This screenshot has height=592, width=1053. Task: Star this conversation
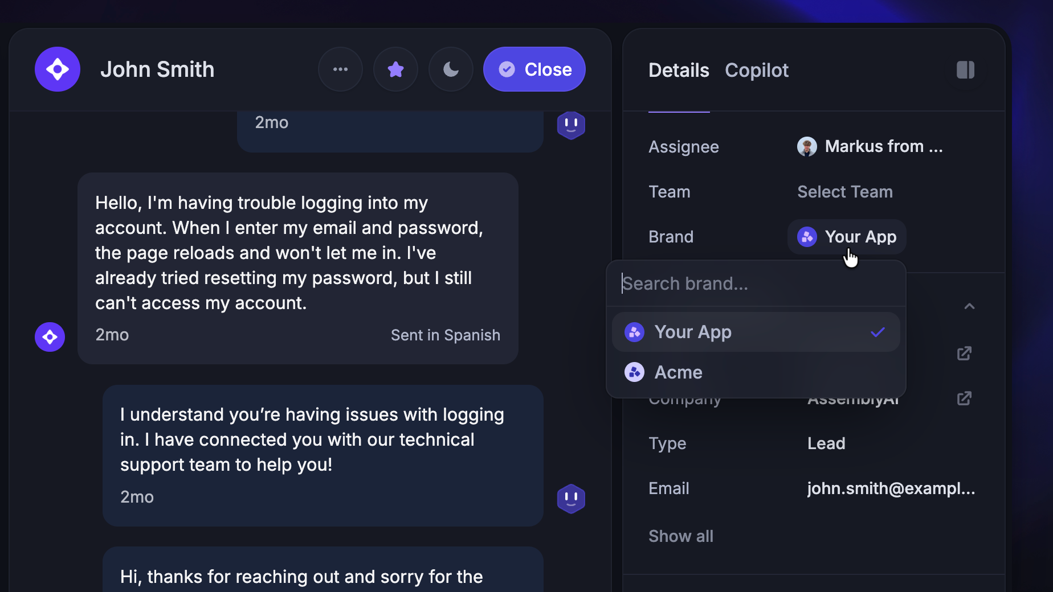395,69
